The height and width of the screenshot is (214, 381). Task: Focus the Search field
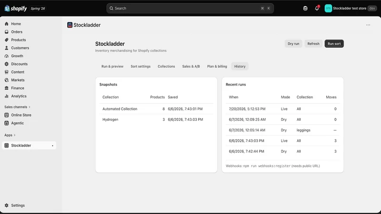click(x=190, y=8)
